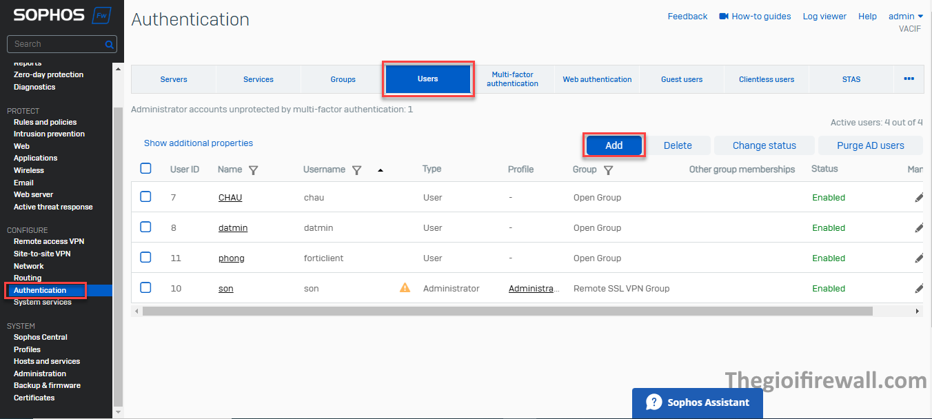Click the search magnifier icon in sidebar

[x=109, y=44]
